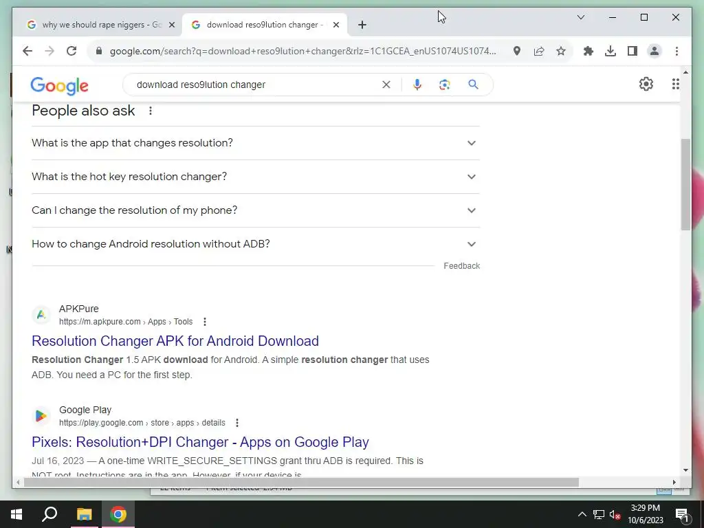Expand 'Can I change the resolution of my phone?'
704x528 pixels.
click(x=256, y=210)
